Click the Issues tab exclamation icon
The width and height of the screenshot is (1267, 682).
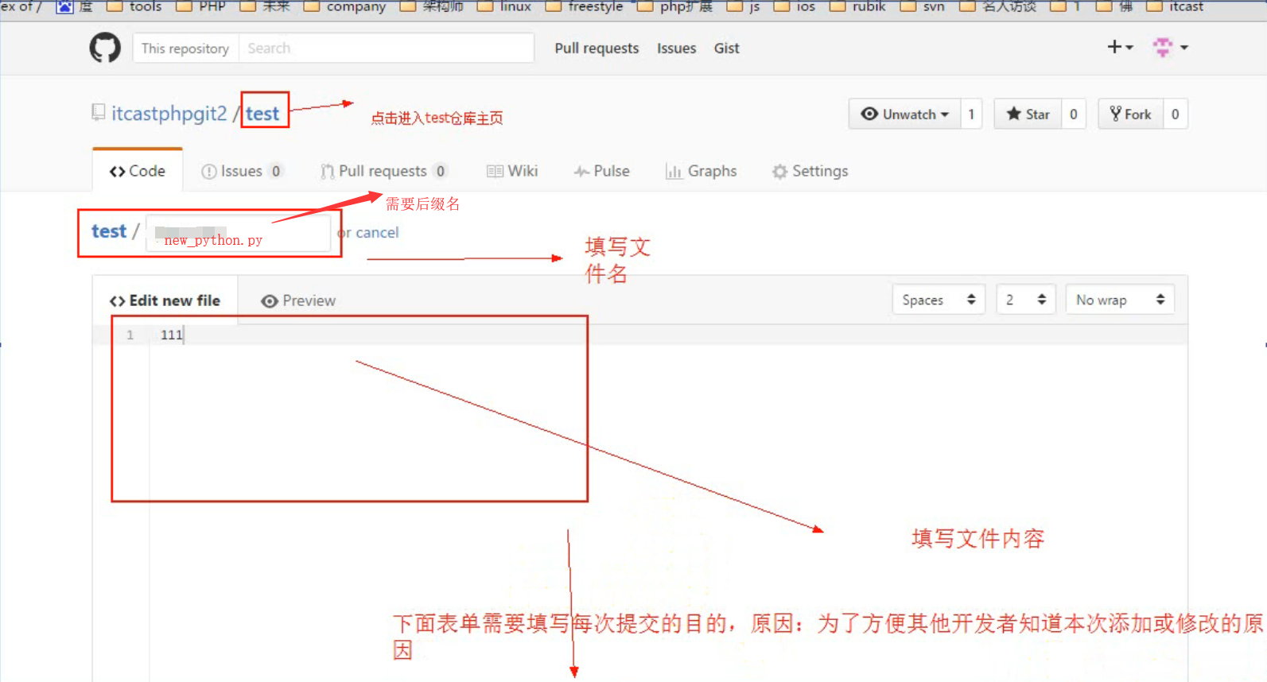pyautogui.click(x=209, y=172)
